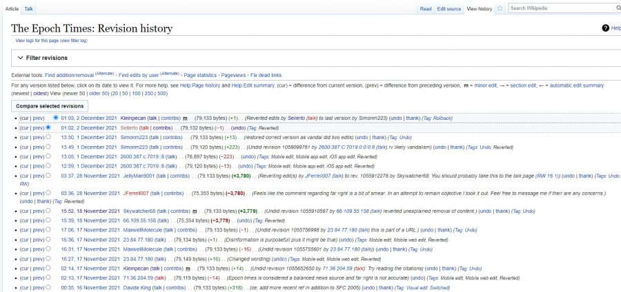Select radio for 12:59, 1 December 2021 revision
This screenshot has height=292, width=621.
(x=48, y=166)
